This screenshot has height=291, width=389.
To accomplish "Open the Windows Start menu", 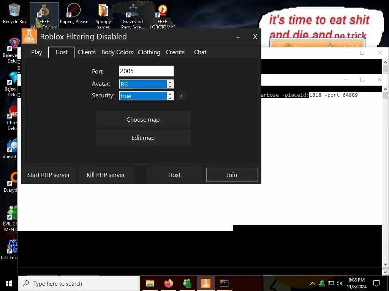I will click(x=9, y=283).
